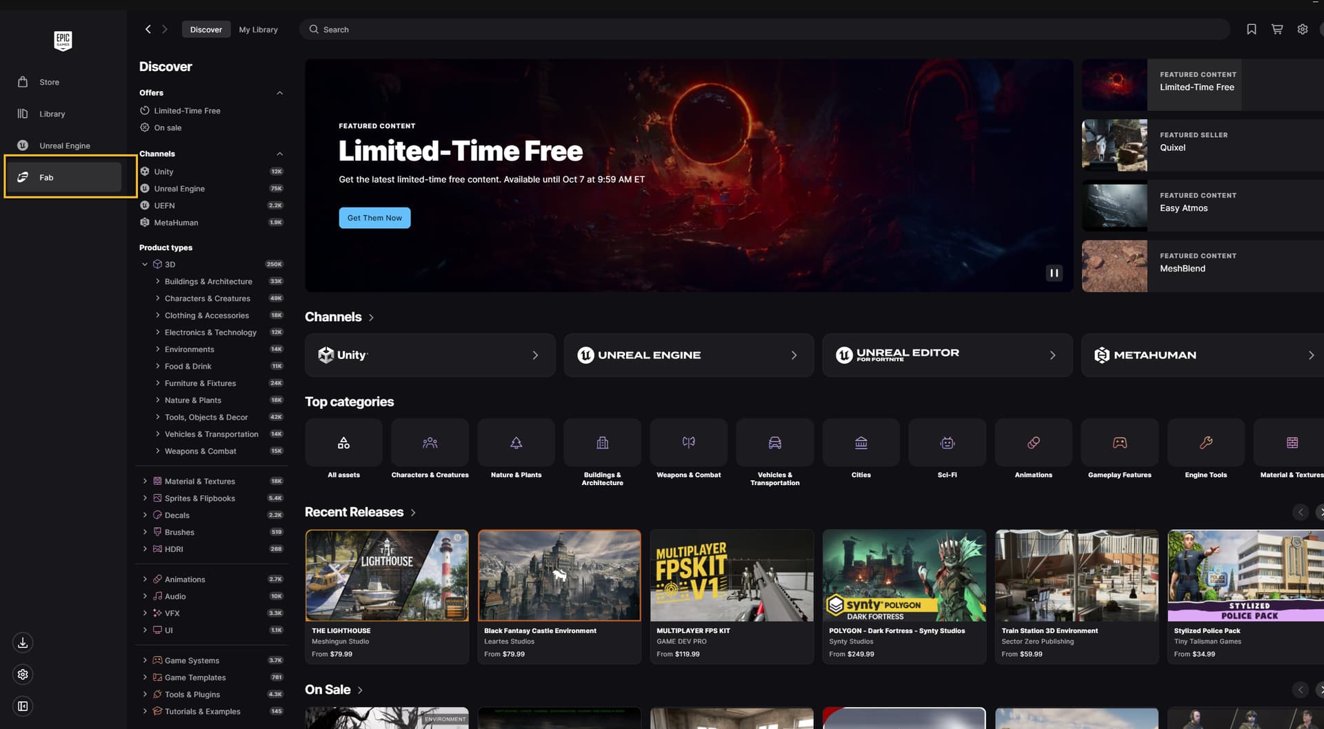Open the Gameplay Features category tile
The height and width of the screenshot is (729, 1324).
pos(1119,443)
